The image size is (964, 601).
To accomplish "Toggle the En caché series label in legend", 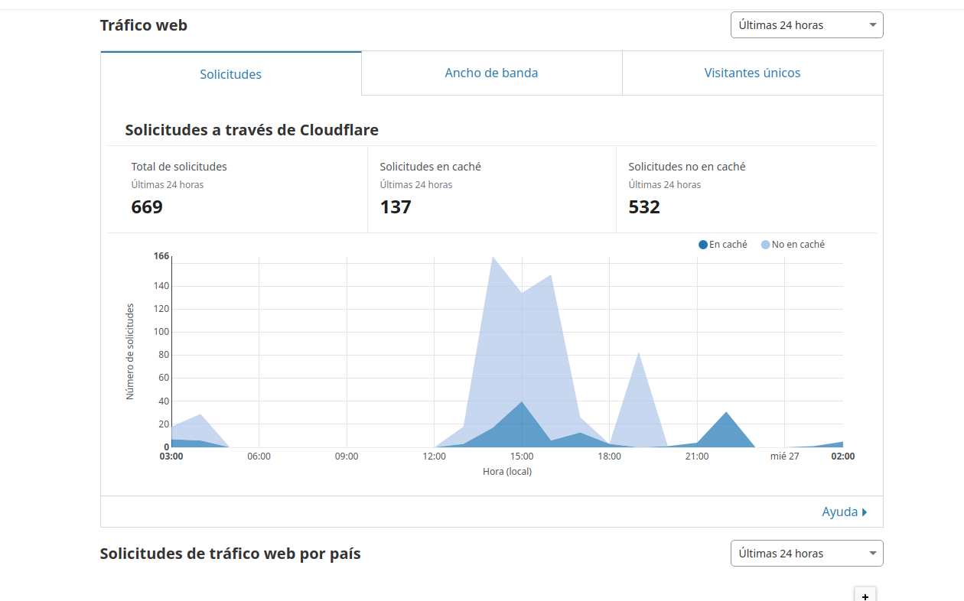I will coord(728,245).
